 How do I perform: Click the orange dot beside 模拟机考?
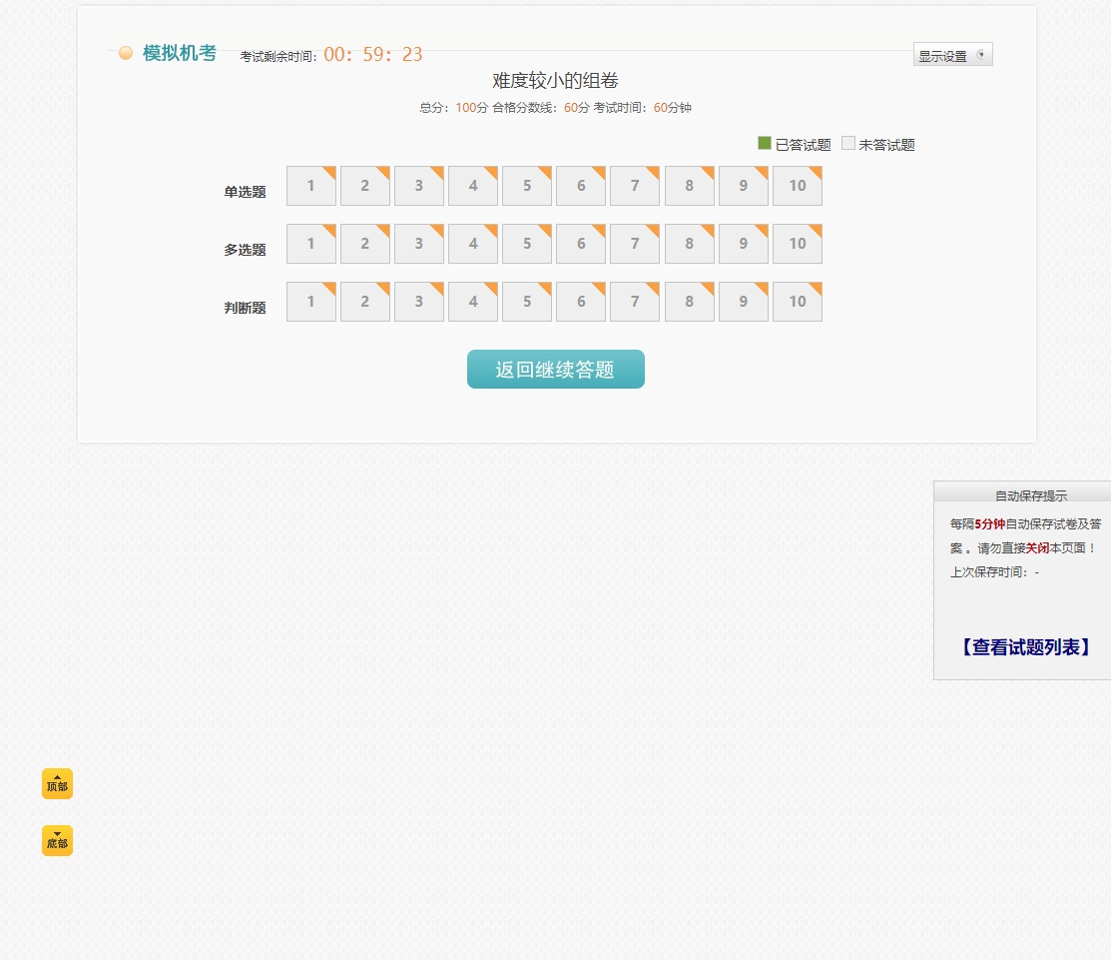tap(125, 53)
